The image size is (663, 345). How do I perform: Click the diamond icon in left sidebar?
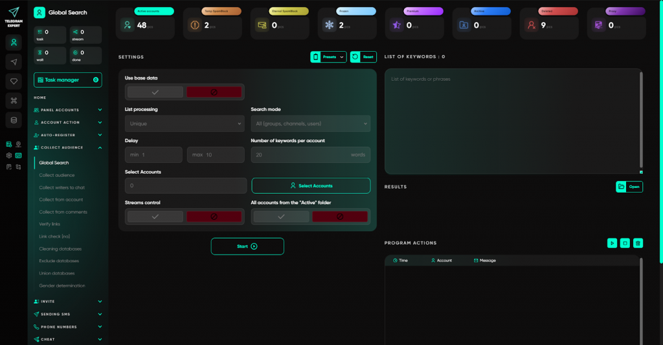tap(14, 81)
